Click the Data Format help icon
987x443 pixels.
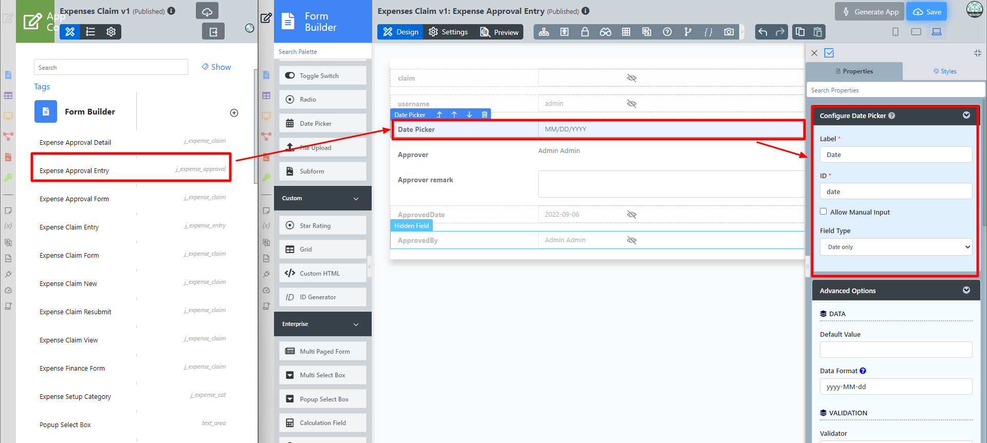click(x=863, y=371)
